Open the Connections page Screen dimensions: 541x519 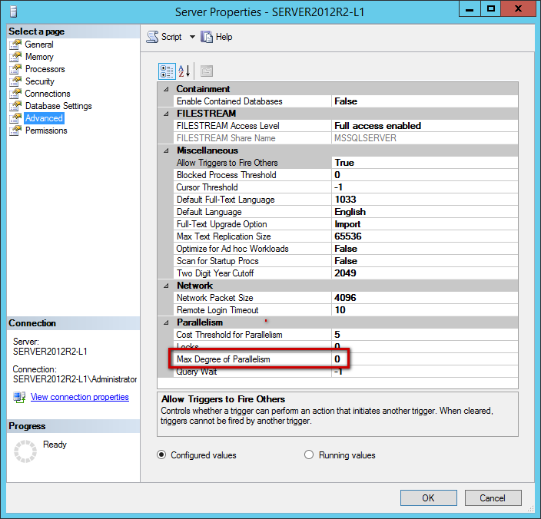click(48, 94)
